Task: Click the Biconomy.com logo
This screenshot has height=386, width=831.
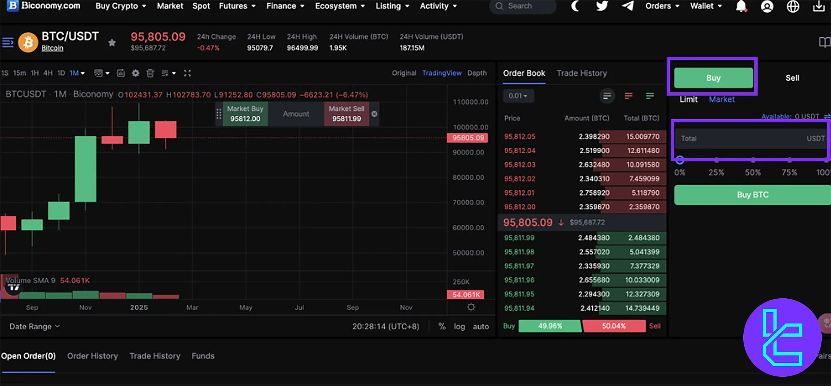Action: coord(44,6)
